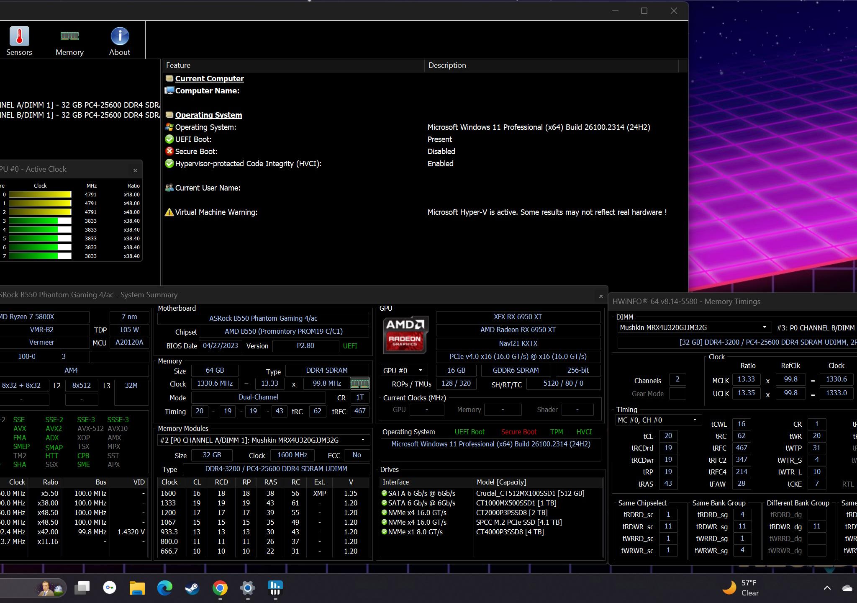
Task: Click the Current User Name icon
Action: 169,188
